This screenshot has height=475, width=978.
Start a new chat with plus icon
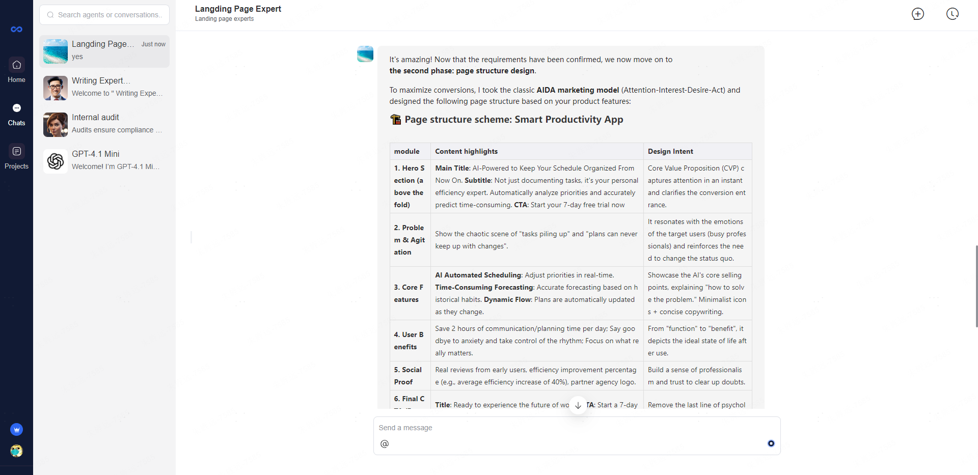[x=917, y=14]
